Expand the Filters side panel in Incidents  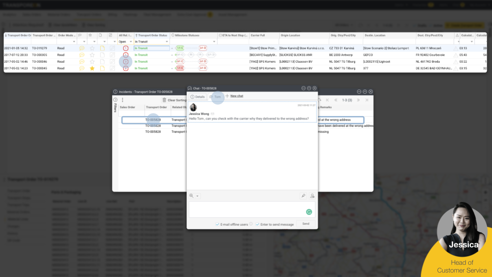click(115, 100)
